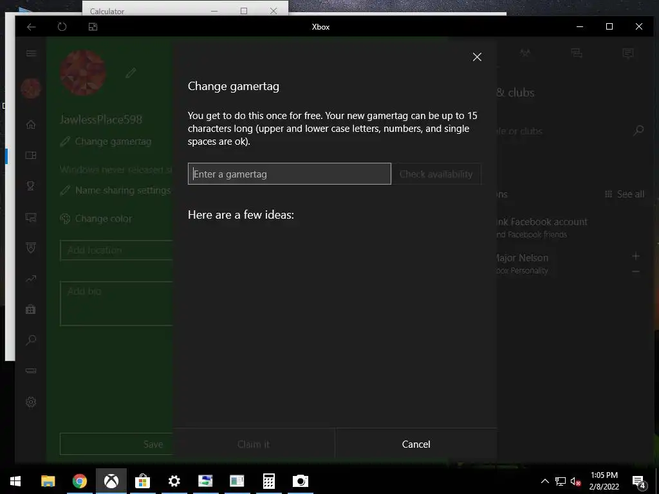Open Trending icon in sidebar

pos(31,279)
